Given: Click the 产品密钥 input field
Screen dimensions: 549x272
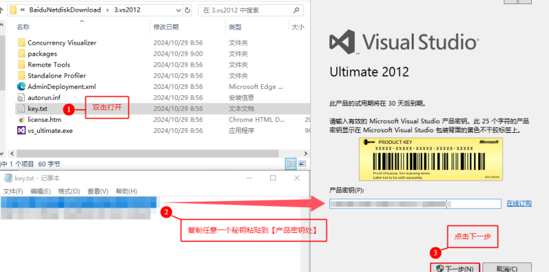Looking at the screenshot, I should (x=415, y=203).
